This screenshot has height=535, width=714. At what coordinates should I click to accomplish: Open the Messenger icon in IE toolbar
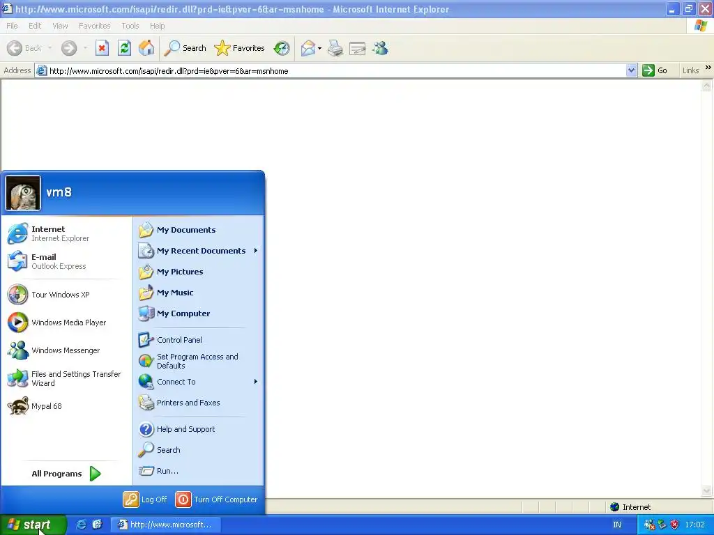(380, 48)
